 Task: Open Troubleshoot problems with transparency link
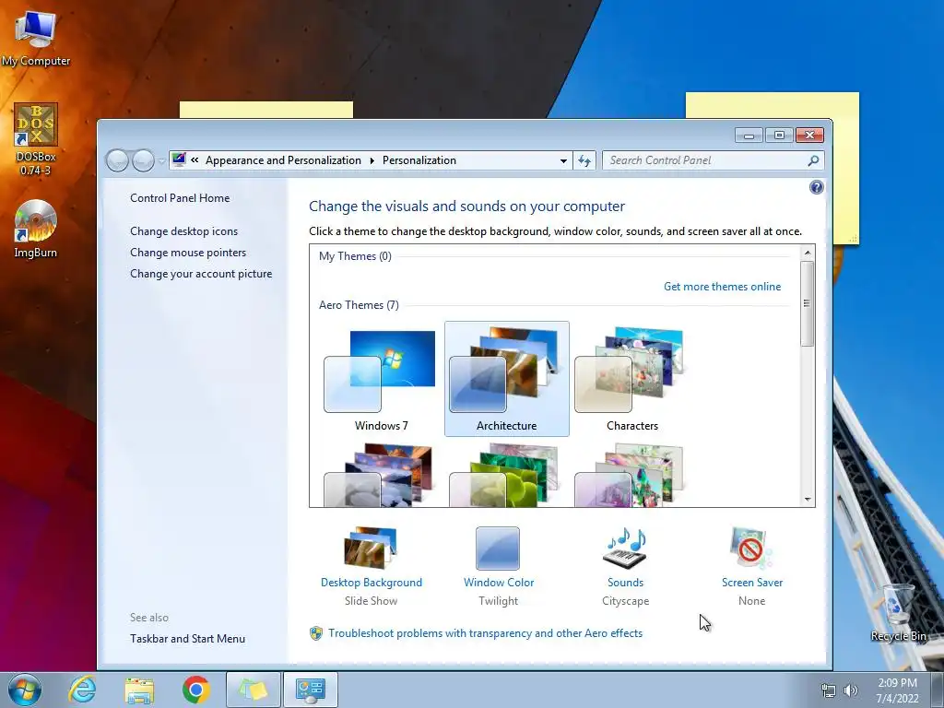[x=485, y=633]
